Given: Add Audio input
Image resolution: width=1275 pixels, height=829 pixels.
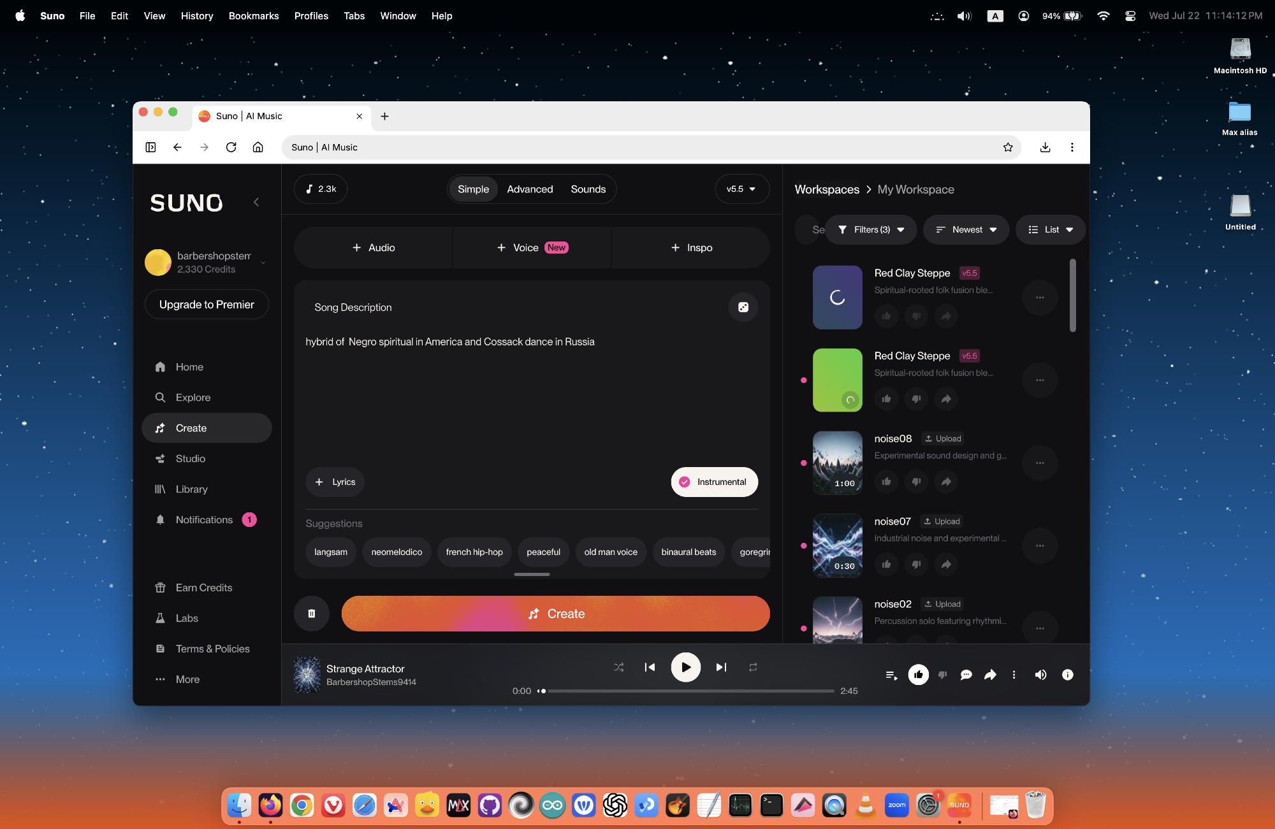Looking at the screenshot, I should click(373, 248).
